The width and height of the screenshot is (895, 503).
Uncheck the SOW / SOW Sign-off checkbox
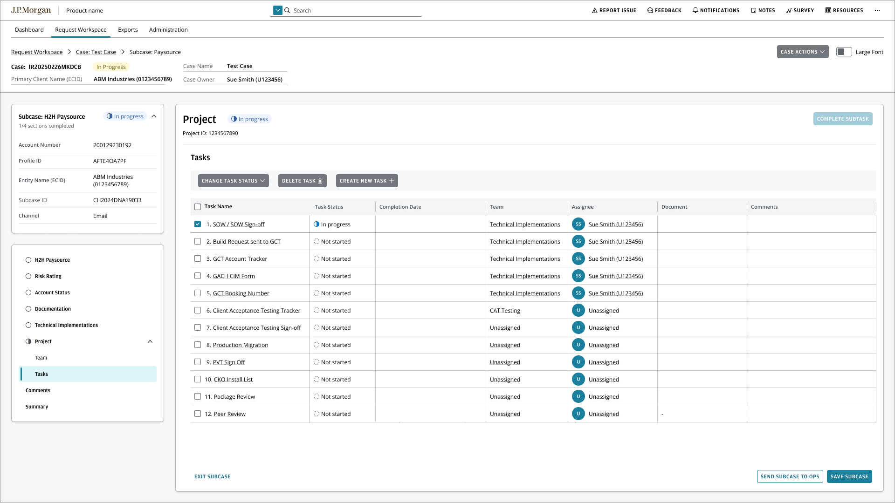point(198,224)
